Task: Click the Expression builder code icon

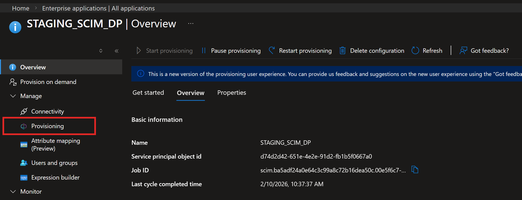Action: 24,178
